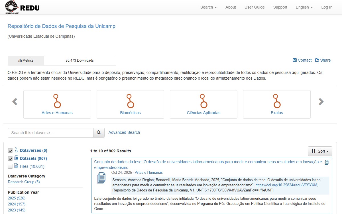Click the right carousel arrow
Viewport: 342px width, 214px height.
pyautogui.click(x=321, y=102)
